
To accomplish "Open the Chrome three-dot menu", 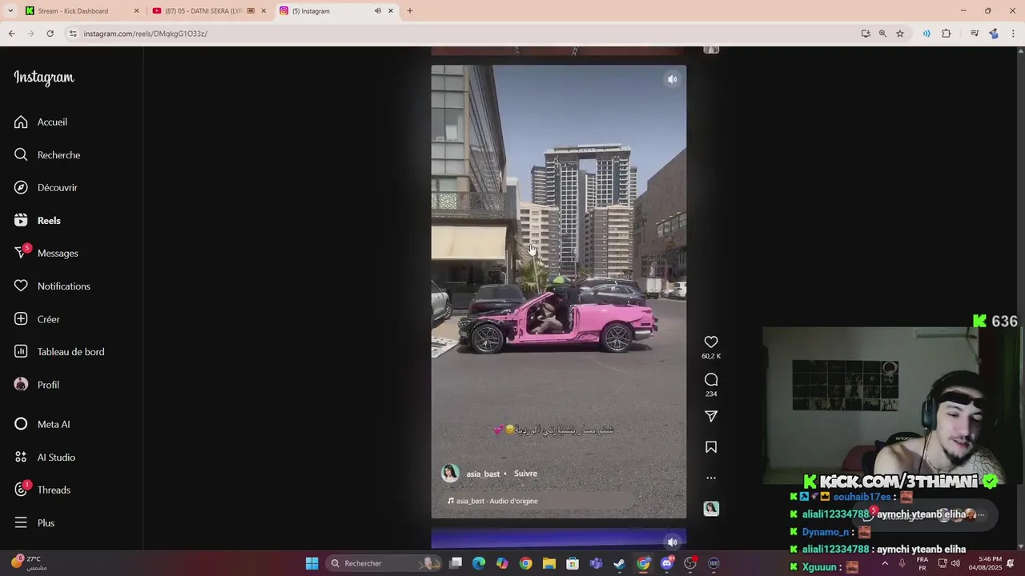I will point(1014,34).
